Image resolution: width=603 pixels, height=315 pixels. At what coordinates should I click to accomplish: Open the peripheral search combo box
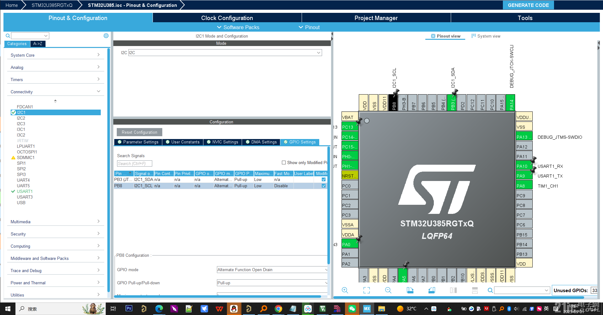(x=30, y=36)
